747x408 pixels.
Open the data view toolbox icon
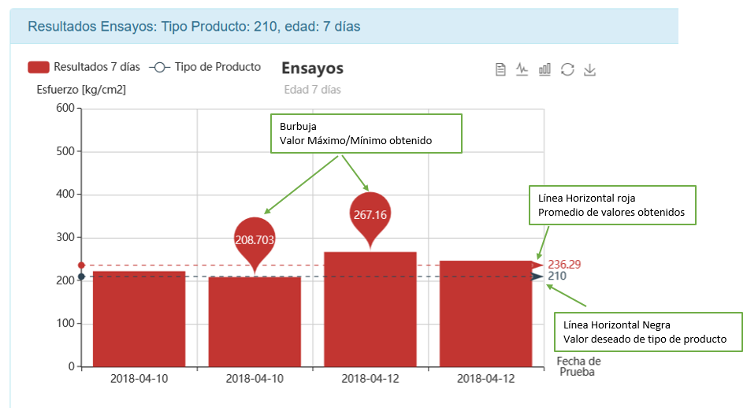pyautogui.click(x=500, y=69)
